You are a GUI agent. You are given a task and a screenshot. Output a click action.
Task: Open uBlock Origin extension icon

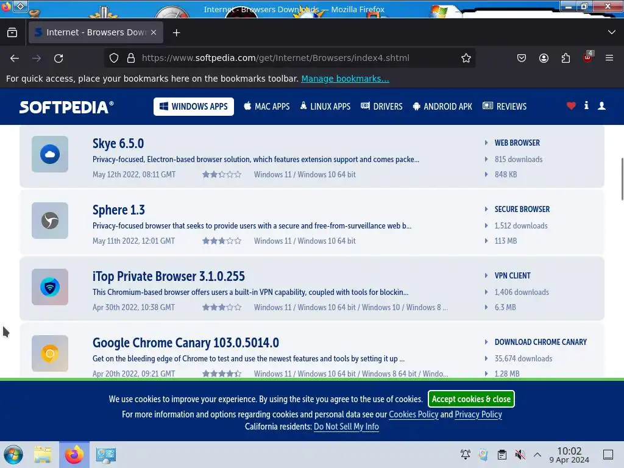[x=588, y=57]
